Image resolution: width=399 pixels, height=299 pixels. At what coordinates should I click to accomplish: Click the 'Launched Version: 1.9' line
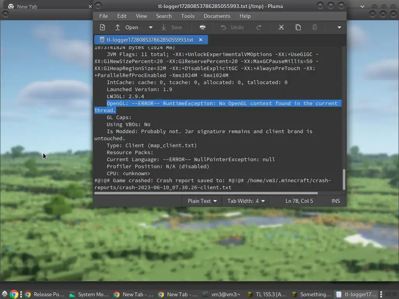tap(139, 90)
